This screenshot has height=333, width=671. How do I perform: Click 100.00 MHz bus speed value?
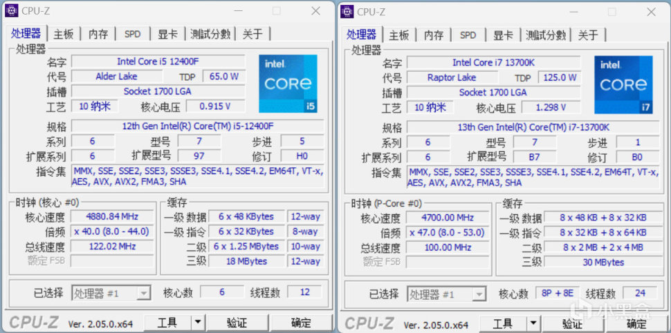[448, 247]
